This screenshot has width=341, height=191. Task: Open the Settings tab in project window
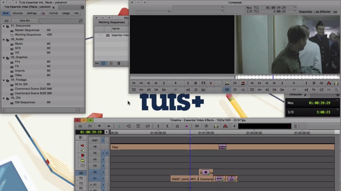(31, 13)
